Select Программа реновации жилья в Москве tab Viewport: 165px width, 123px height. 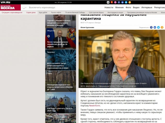point(142,13)
